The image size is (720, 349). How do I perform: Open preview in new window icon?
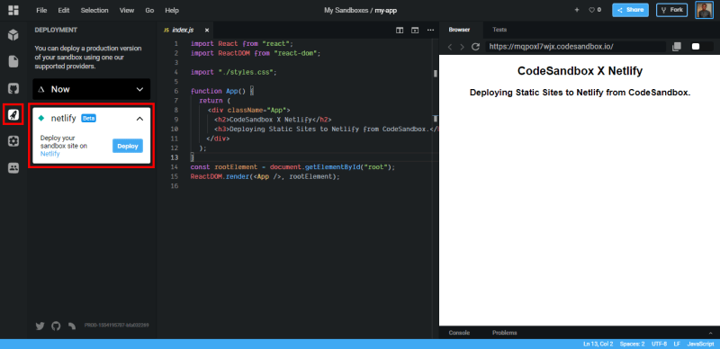tap(677, 47)
